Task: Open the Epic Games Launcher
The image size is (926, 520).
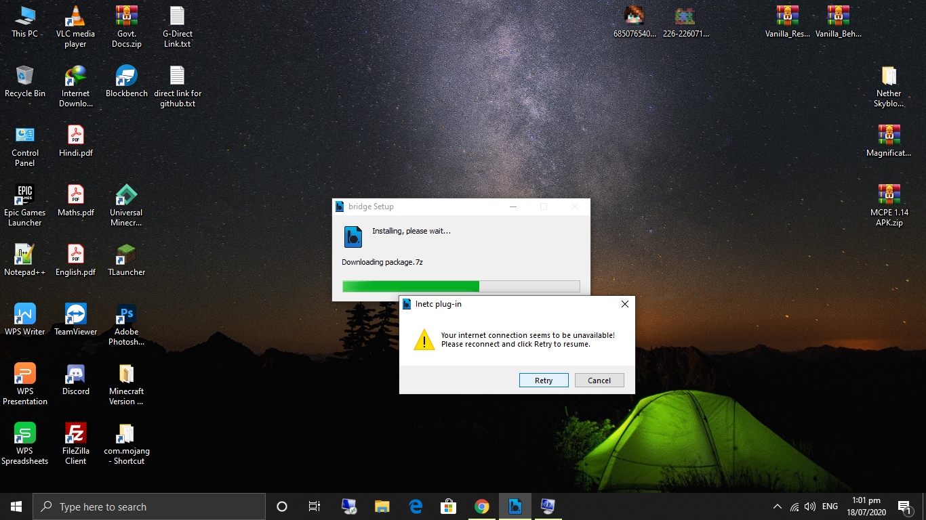Action: (24, 195)
